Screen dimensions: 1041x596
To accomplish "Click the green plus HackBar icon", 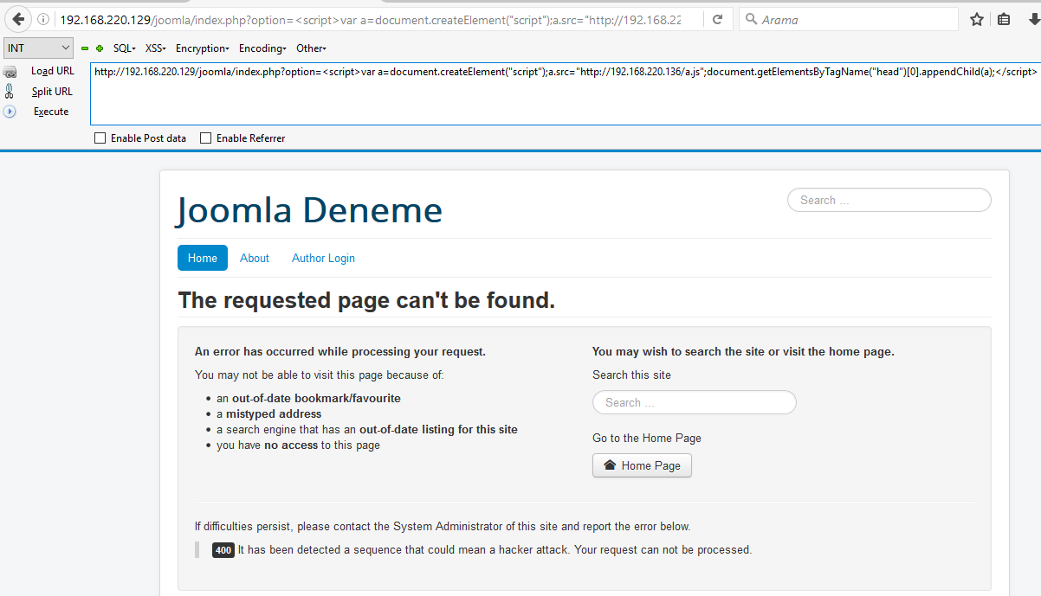I will pyautogui.click(x=100, y=48).
